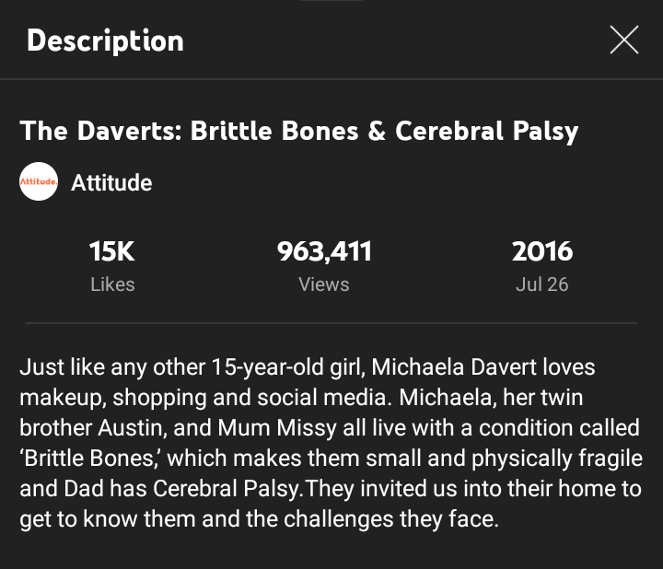Click the 2016 upload year

tap(542, 250)
